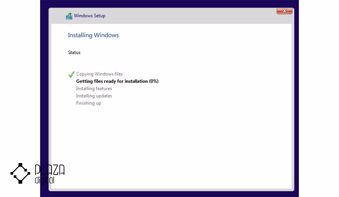Click the 'Status' label
The width and height of the screenshot is (339, 197).
click(x=74, y=53)
